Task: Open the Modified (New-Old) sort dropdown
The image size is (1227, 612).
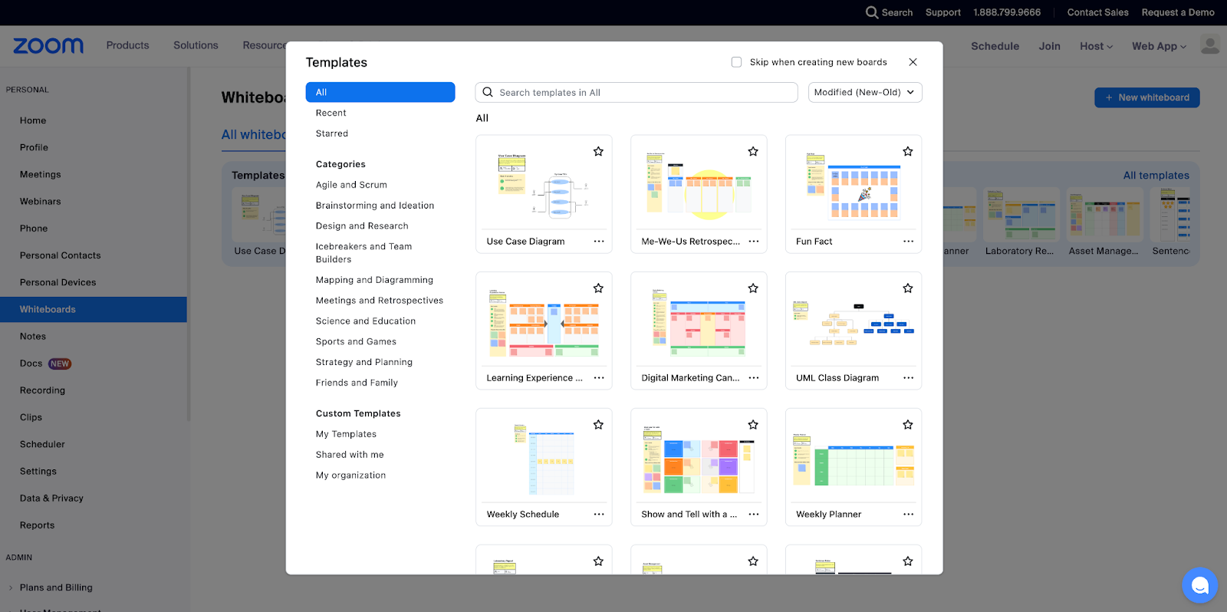Action: click(865, 92)
